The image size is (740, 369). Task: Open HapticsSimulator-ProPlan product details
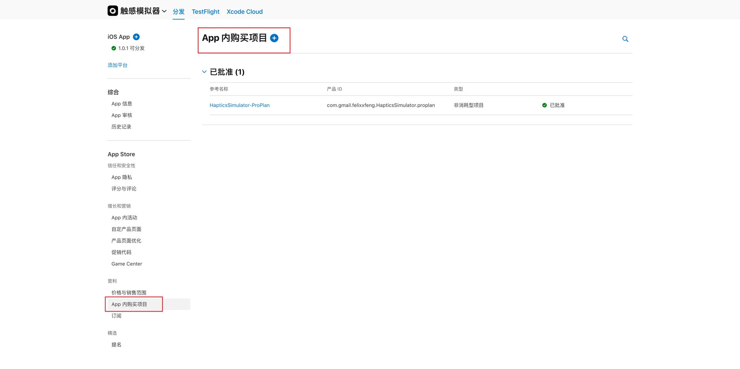[239, 105]
